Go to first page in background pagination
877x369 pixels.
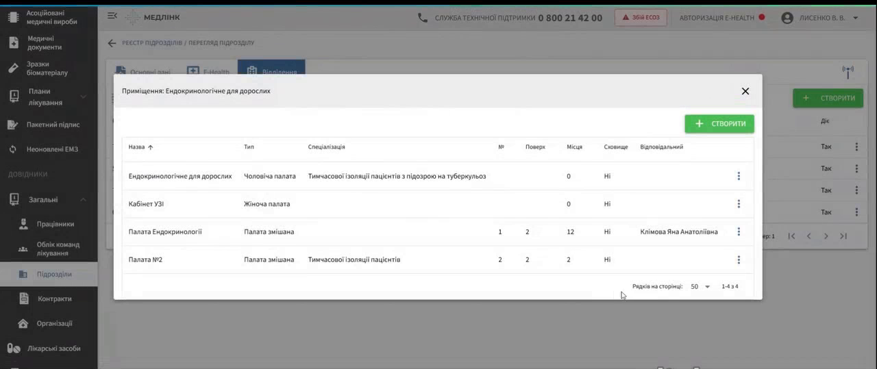(791, 236)
